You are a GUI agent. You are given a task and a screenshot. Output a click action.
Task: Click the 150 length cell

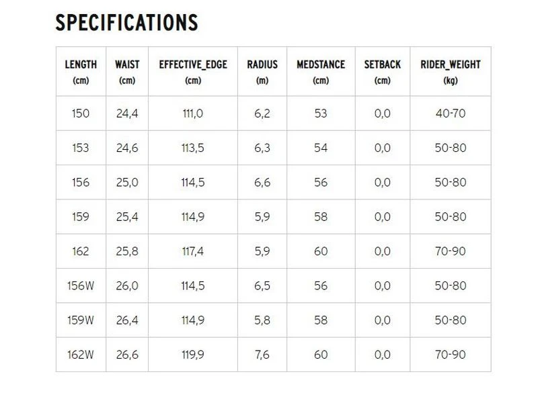click(81, 114)
